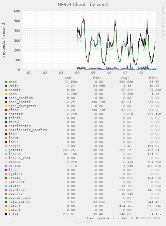Click the 'rename' legend label

click(x=15, y=166)
